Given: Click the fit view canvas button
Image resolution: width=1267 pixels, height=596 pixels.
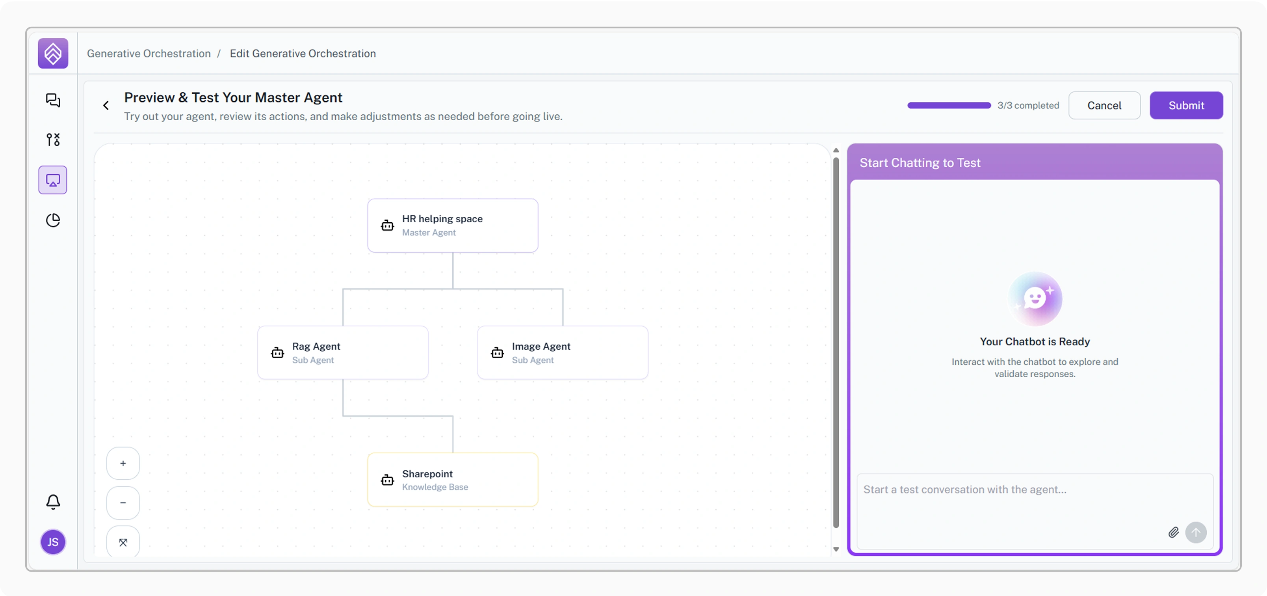Looking at the screenshot, I should click(x=123, y=542).
